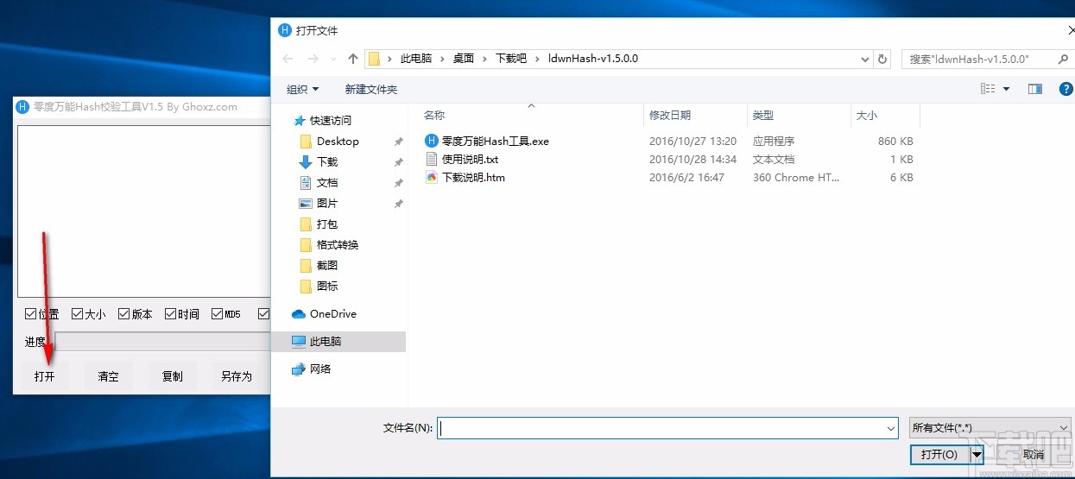
Task: Open 下载 folder in navigation pane
Action: tap(327, 161)
